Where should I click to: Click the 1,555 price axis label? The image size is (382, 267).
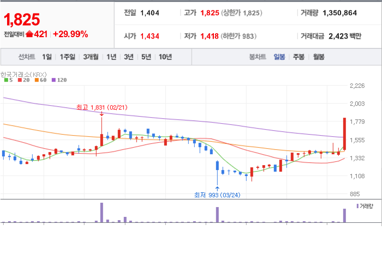[x=357, y=140]
